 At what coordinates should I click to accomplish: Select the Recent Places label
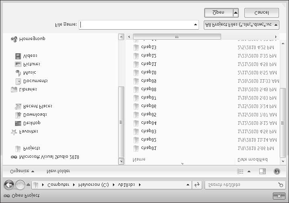coord(38,106)
